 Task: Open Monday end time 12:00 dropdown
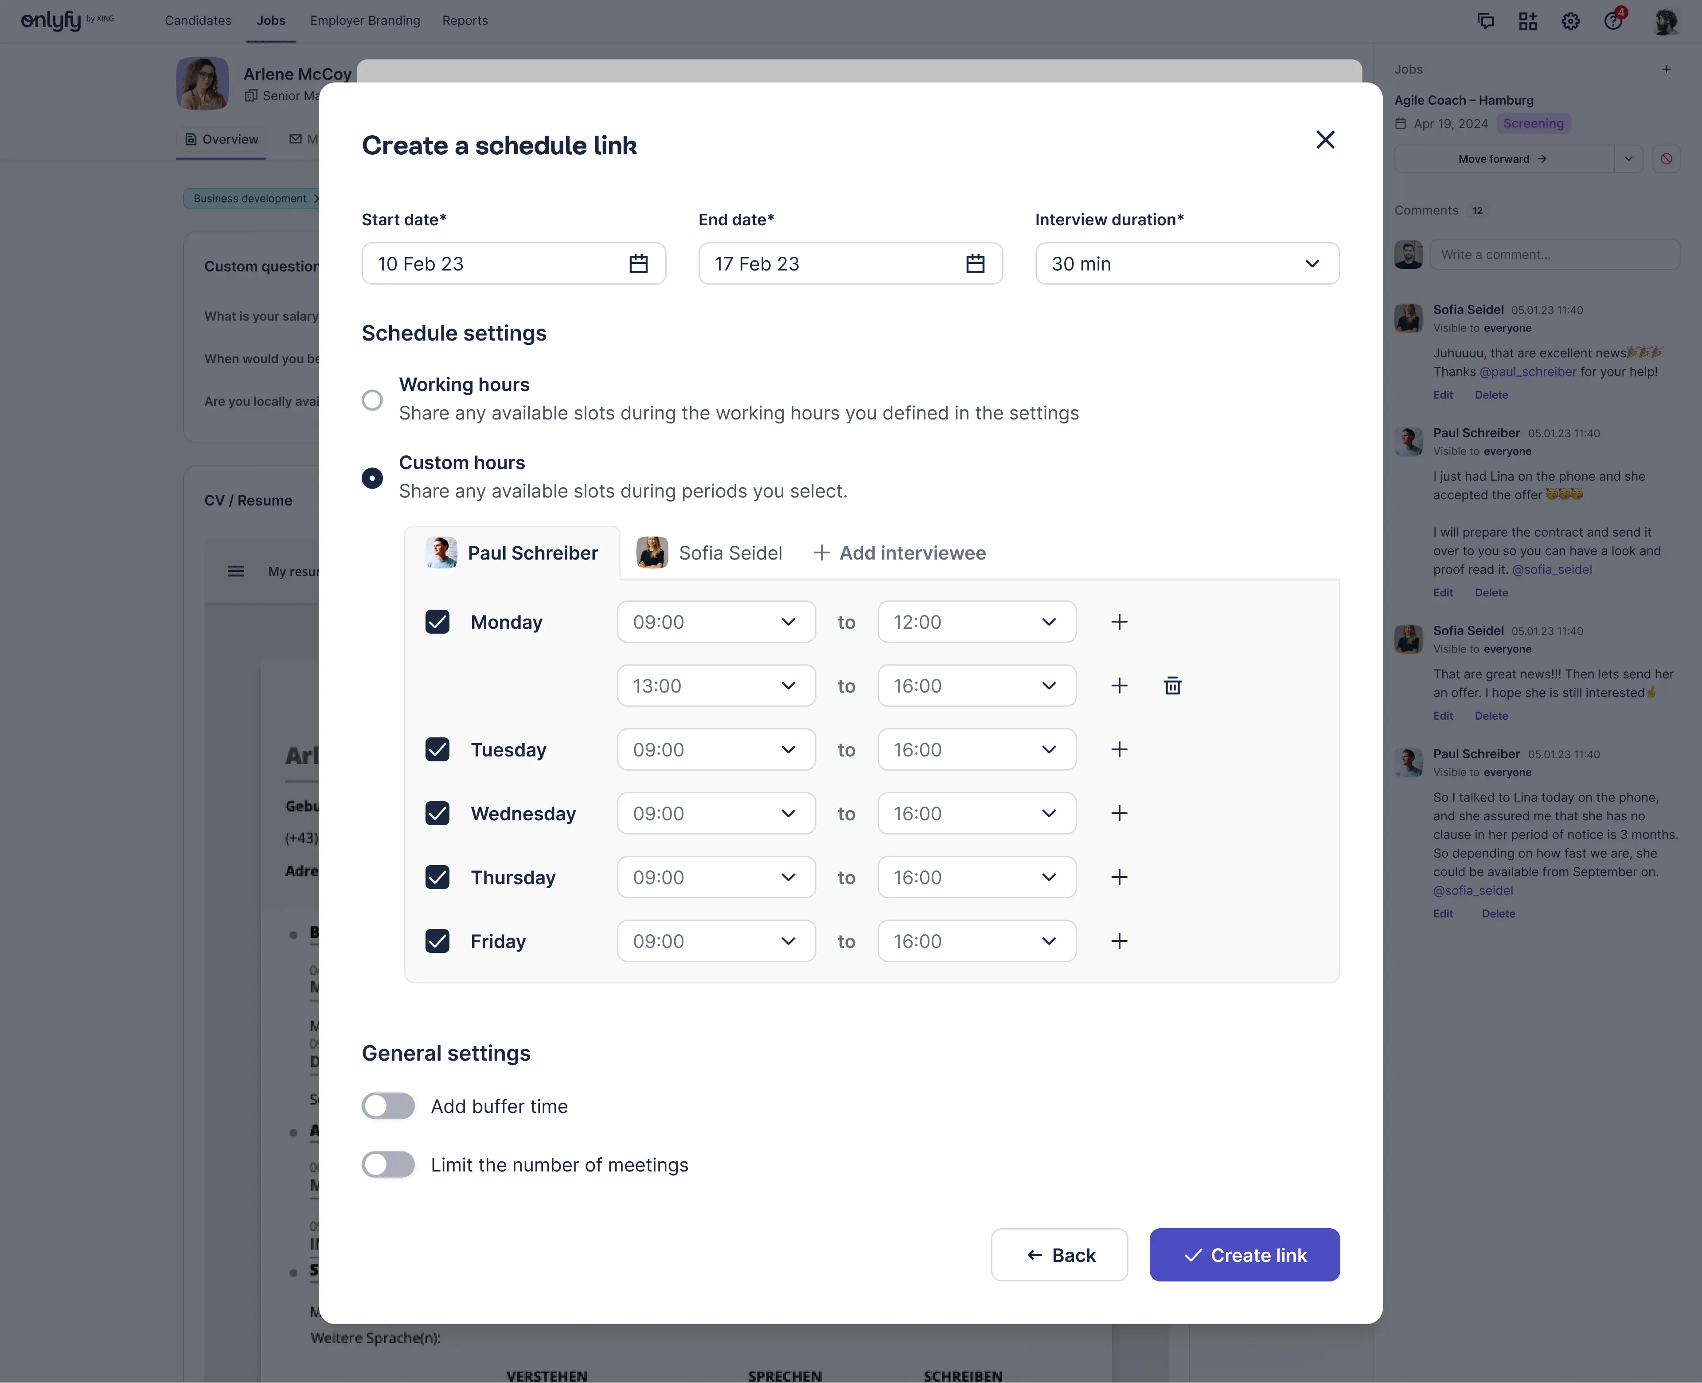point(976,622)
